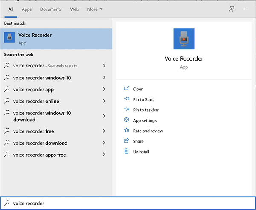Image resolution: width=256 pixels, height=210 pixels.
Task: Expand arrow for 'voice recorder app'
Action: tap(104, 89)
